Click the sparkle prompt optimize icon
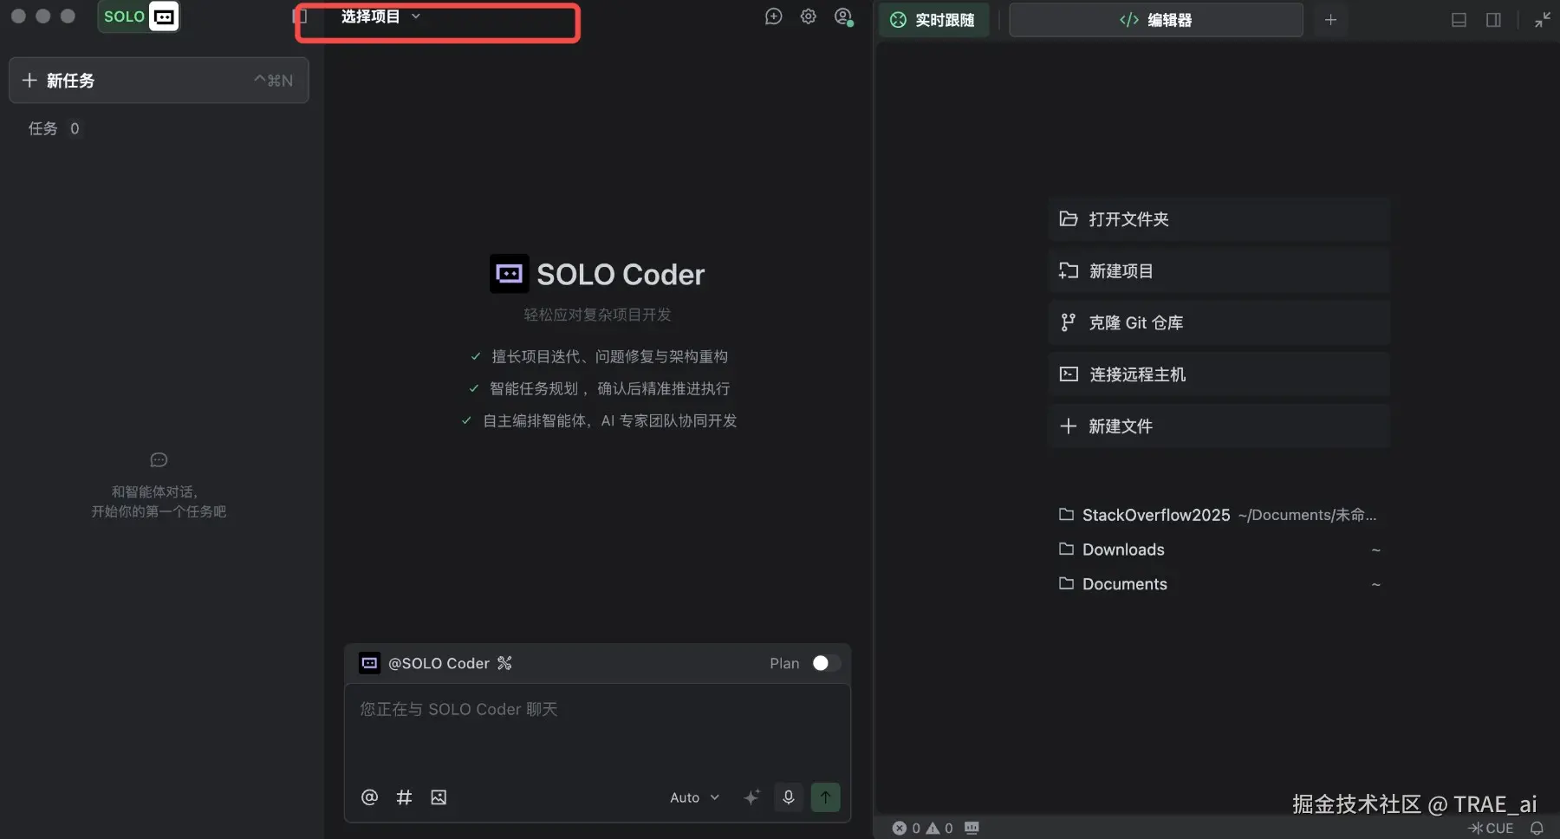 click(x=751, y=797)
